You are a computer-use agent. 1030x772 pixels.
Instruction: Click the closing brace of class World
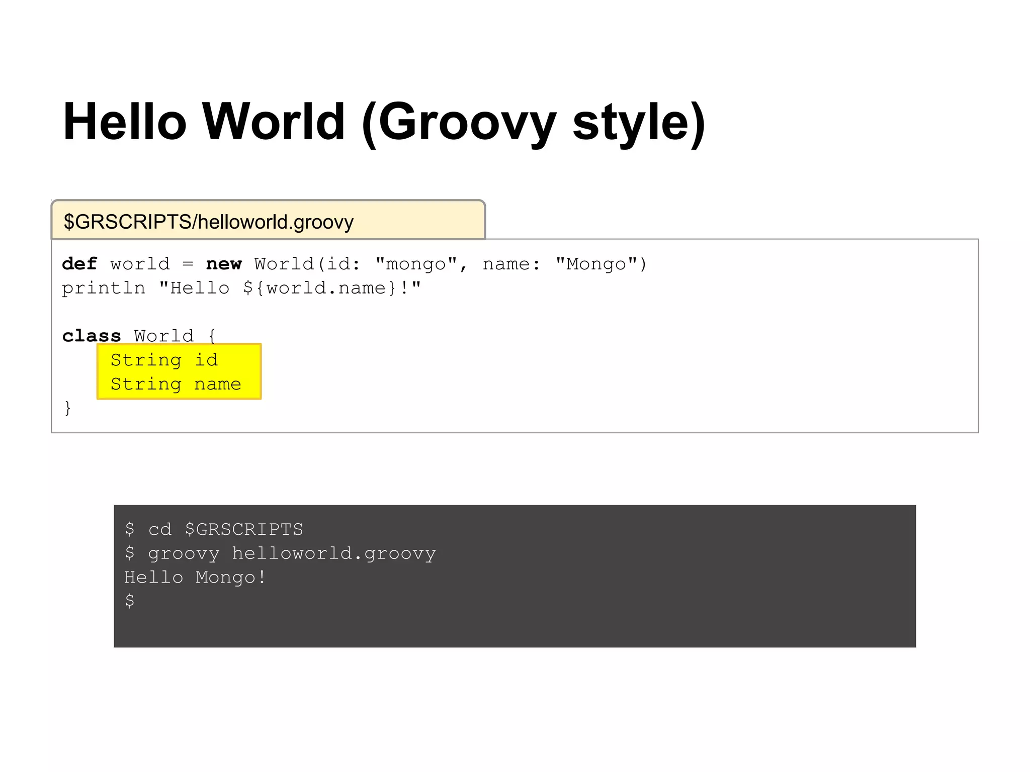(x=68, y=408)
